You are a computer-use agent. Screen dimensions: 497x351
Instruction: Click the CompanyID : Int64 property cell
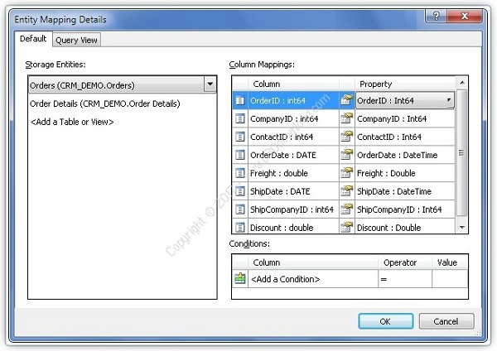(x=405, y=119)
